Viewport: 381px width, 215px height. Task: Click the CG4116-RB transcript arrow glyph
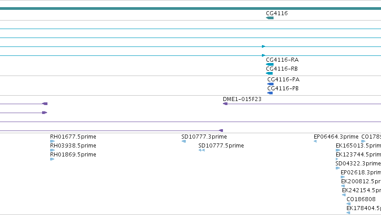[269, 73]
